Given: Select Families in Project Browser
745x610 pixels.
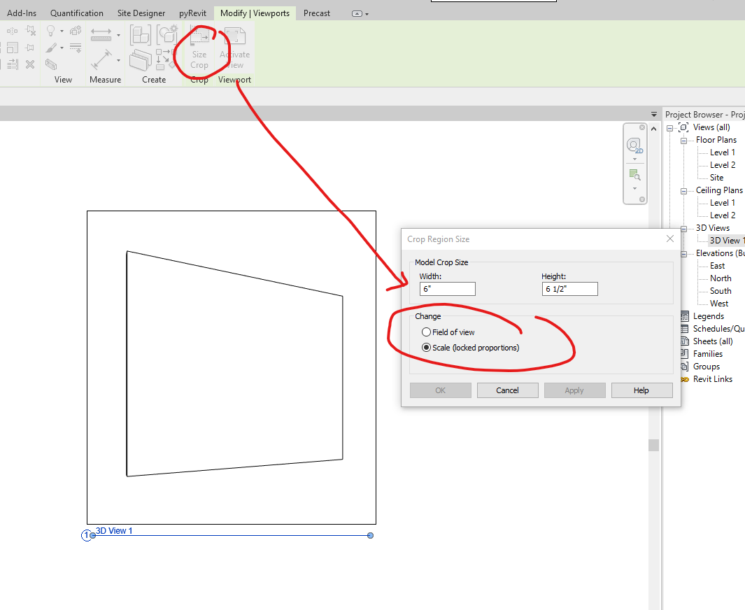Looking at the screenshot, I should point(707,354).
